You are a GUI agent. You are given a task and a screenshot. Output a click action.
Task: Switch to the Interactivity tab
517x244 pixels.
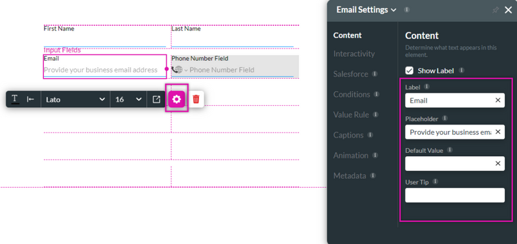(353, 54)
